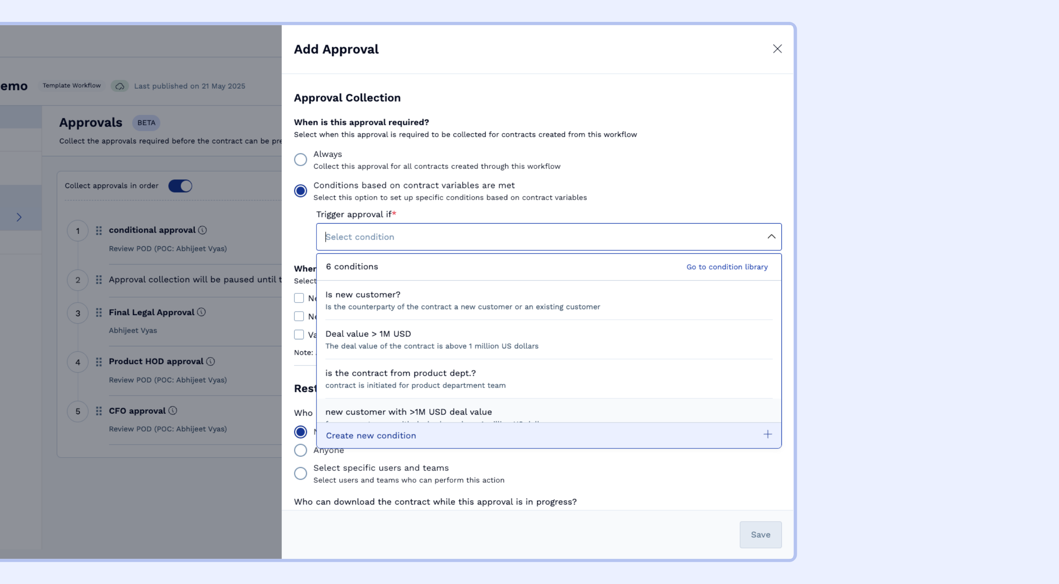Select the Always radio option

click(x=300, y=160)
